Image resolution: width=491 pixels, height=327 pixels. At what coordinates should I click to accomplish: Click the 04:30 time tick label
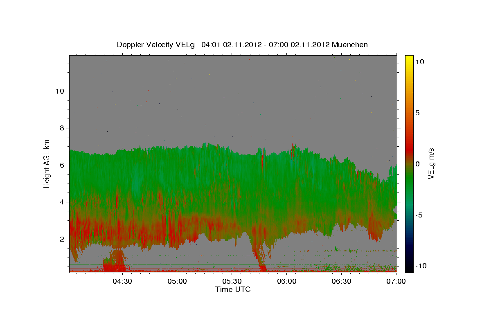point(122,281)
